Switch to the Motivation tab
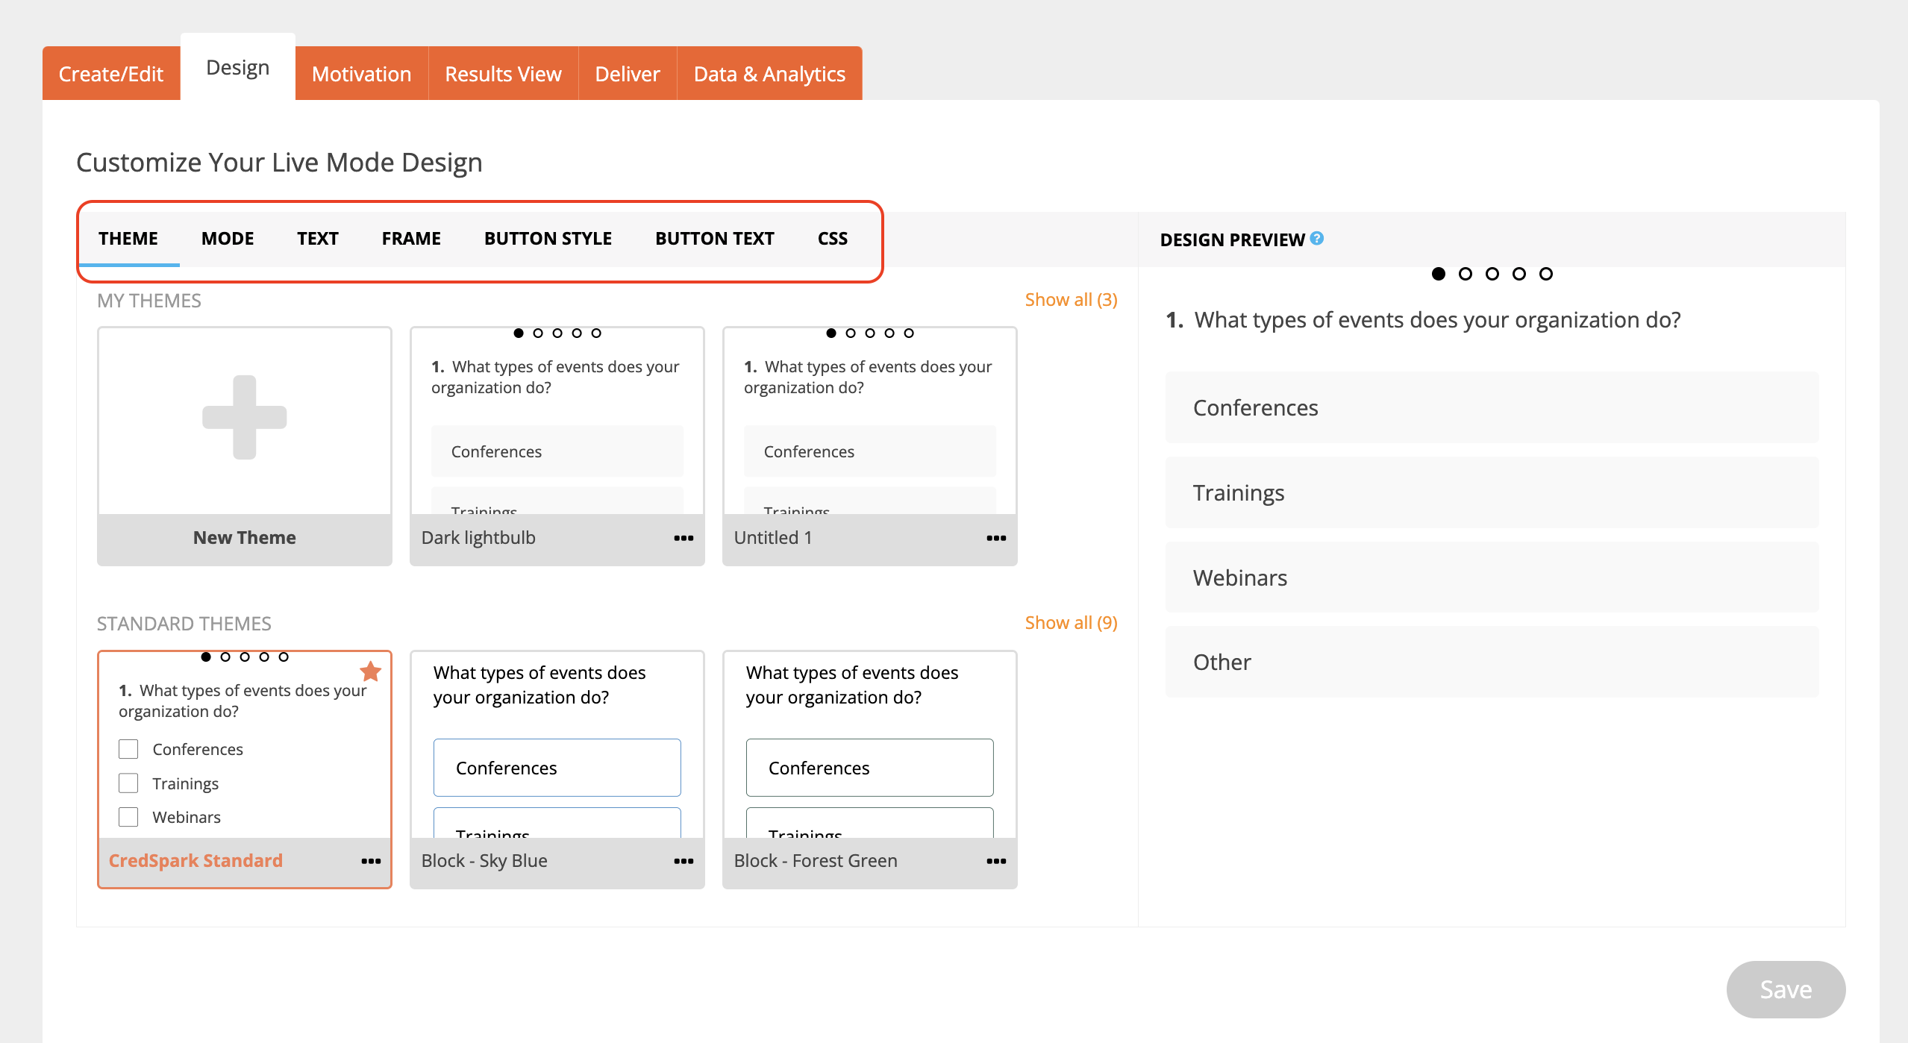Viewport: 1908px width, 1043px height. click(x=361, y=74)
